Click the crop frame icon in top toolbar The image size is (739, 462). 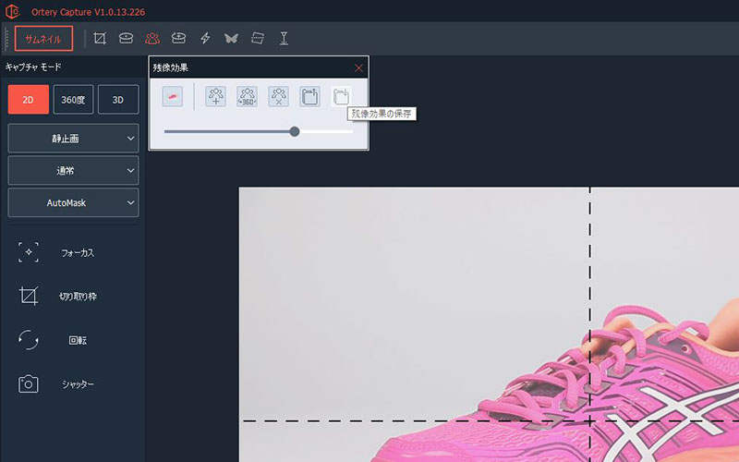(100, 39)
